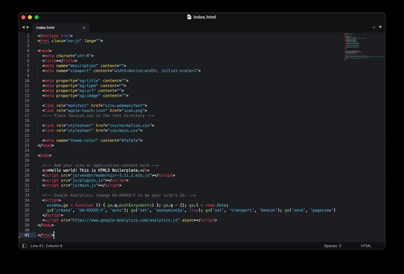The image size is (404, 274).
Task: Click "css/main.css" stylesheet path
Action: 124,130
